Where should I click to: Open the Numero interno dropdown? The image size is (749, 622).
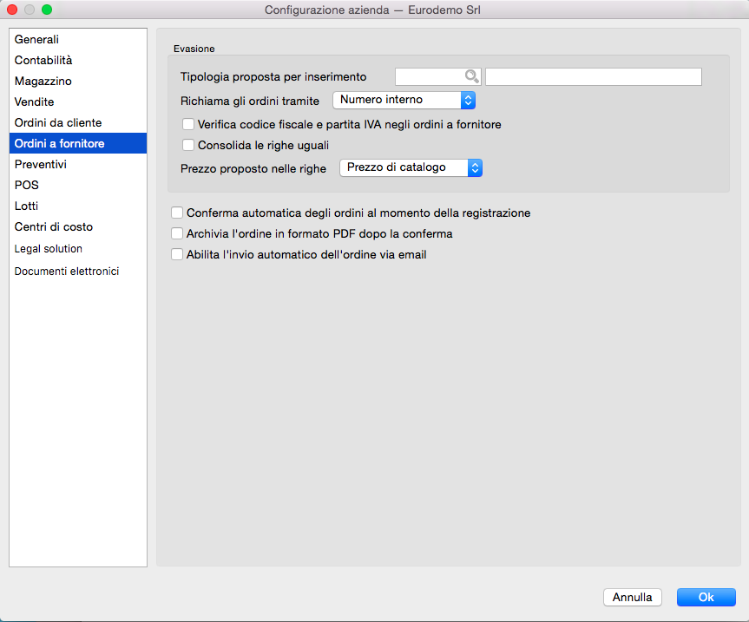click(404, 101)
